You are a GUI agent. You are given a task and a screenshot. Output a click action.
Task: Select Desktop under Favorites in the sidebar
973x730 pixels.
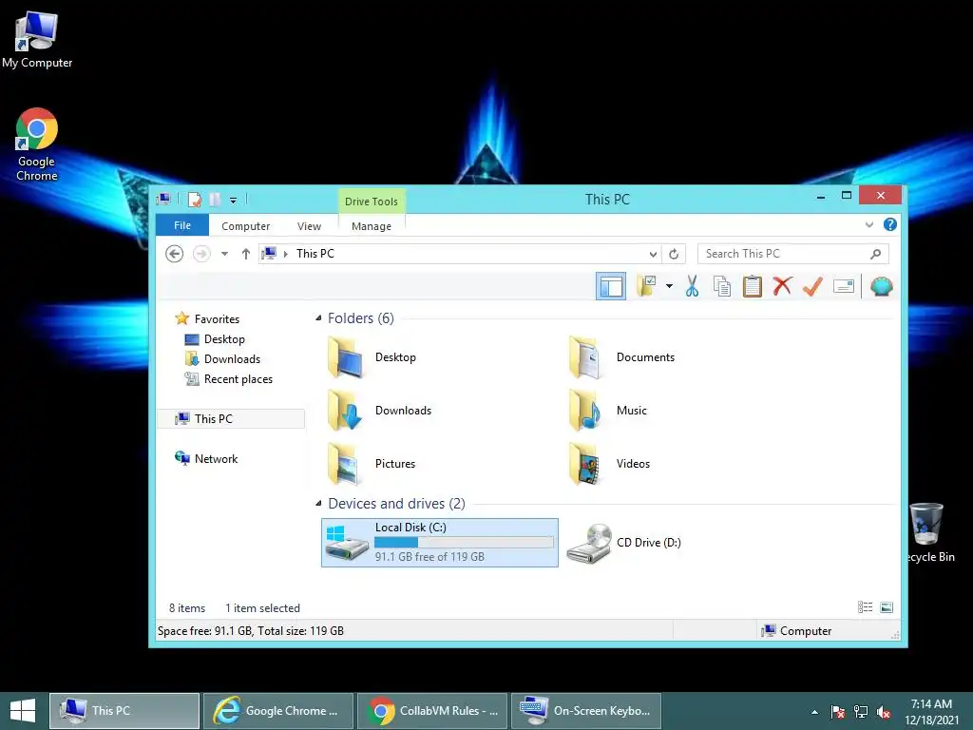(224, 339)
